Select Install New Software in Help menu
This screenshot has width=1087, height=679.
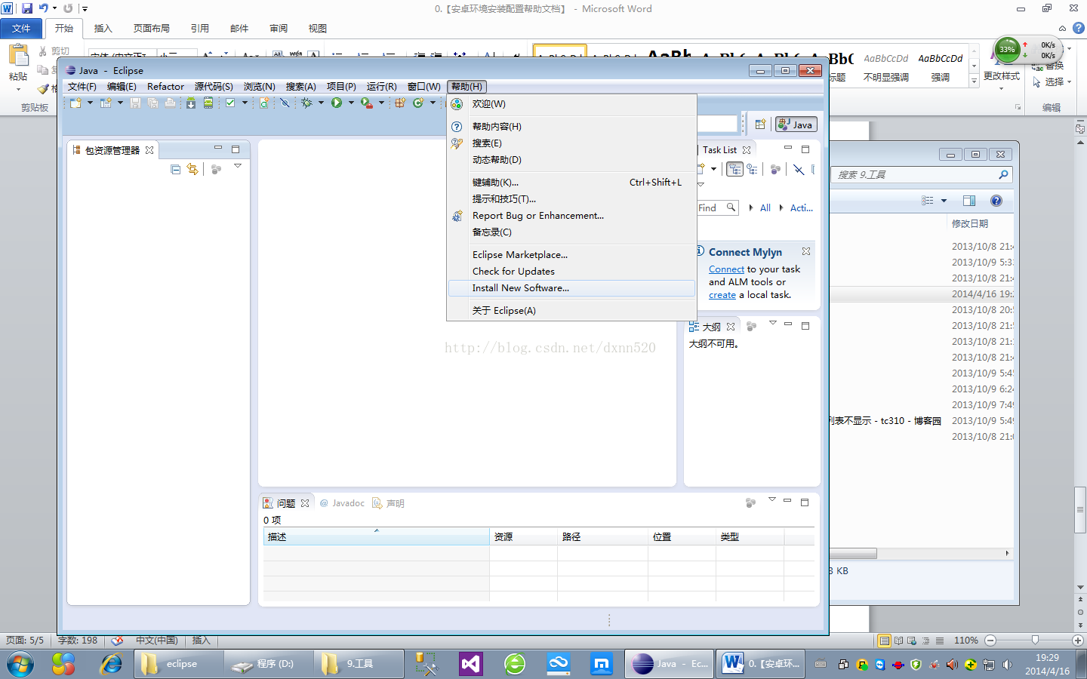tap(571, 288)
